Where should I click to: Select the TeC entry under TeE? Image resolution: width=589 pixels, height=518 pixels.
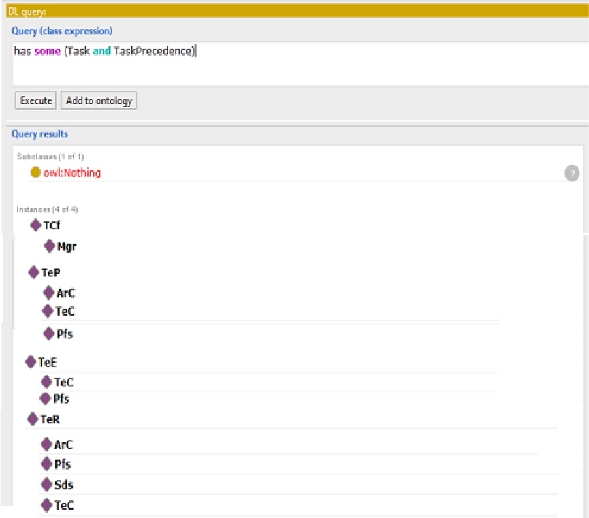pyautogui.click(x=63, y=382)
